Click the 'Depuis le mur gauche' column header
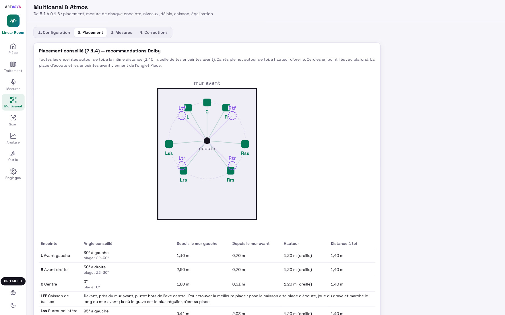Screen dimensions: 505x315 [197, 243]
